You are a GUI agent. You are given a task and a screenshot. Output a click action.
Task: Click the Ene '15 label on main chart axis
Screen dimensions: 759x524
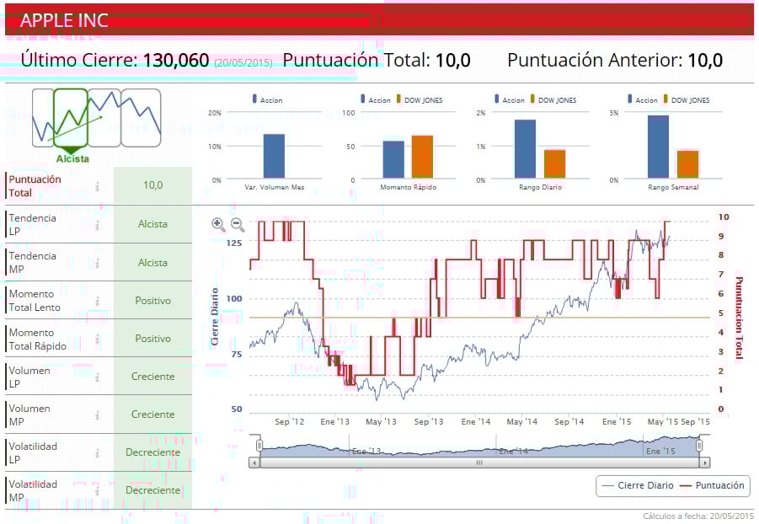[x=617, y=422]
